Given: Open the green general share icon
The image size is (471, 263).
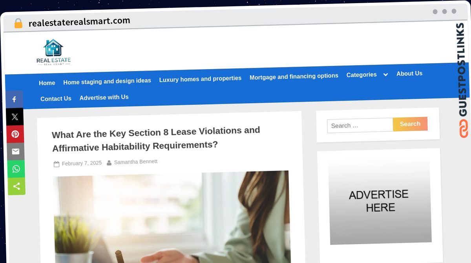Looking at the screenshot, I should point(16,186).
